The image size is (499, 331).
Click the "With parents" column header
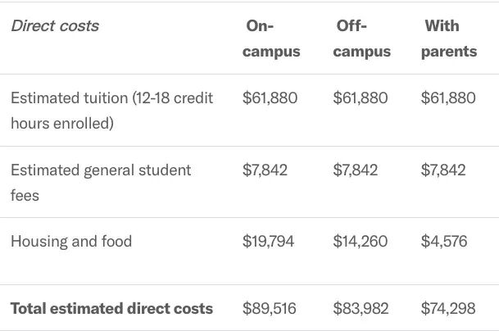(x=448, y=39)
